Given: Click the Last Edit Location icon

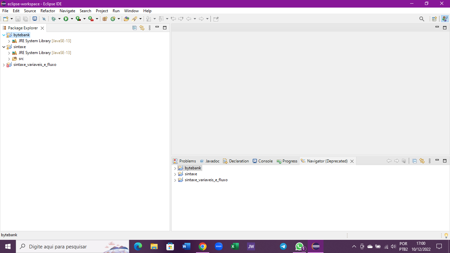Looking at the screenshot, I should 173,19.
